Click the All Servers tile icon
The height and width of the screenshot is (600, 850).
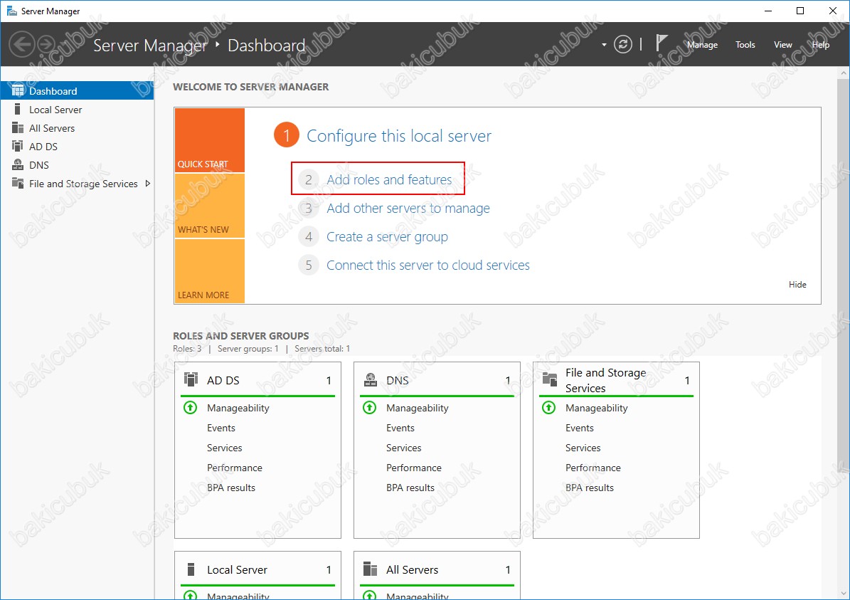(x=371, y=569)
